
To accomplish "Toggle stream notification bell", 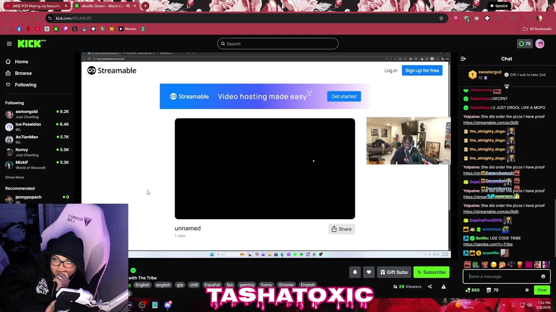I will [355, 272].
